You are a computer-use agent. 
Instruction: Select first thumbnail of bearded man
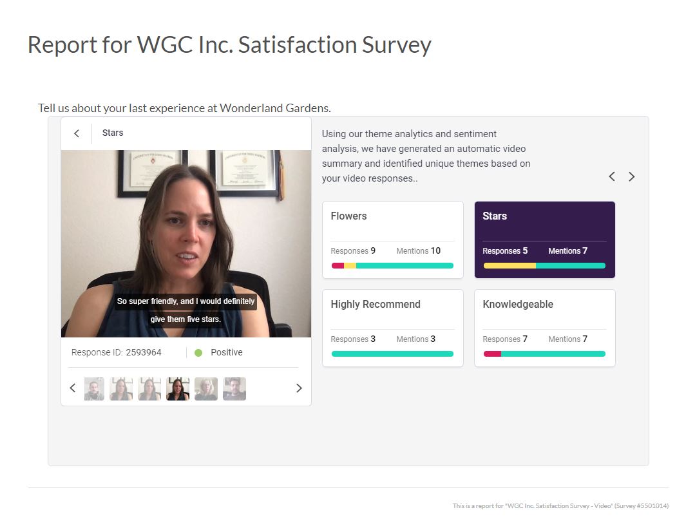click(94, 389)
